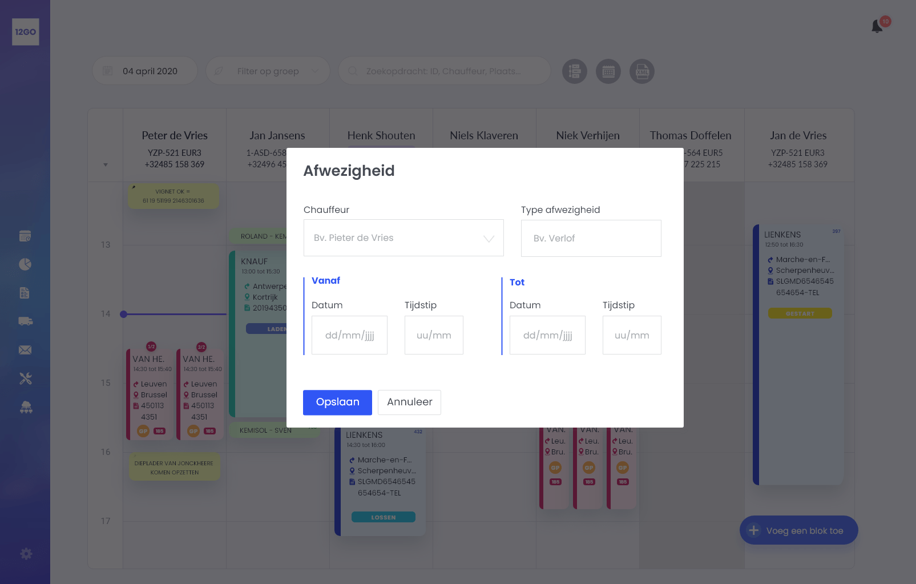
Task: Open settings via the gear icon
Action: [25, 553]
